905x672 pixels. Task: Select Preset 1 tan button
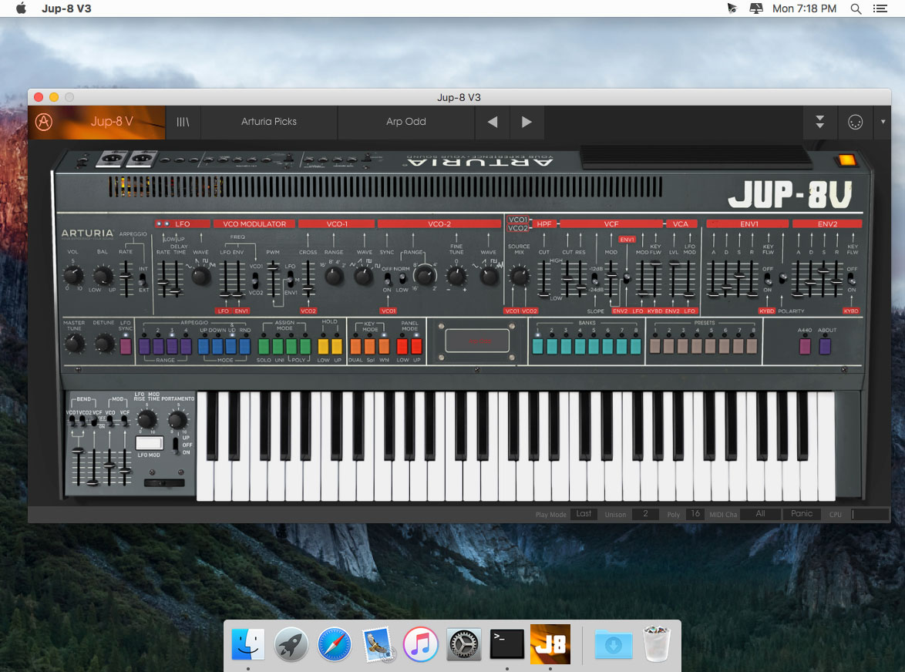655,346
